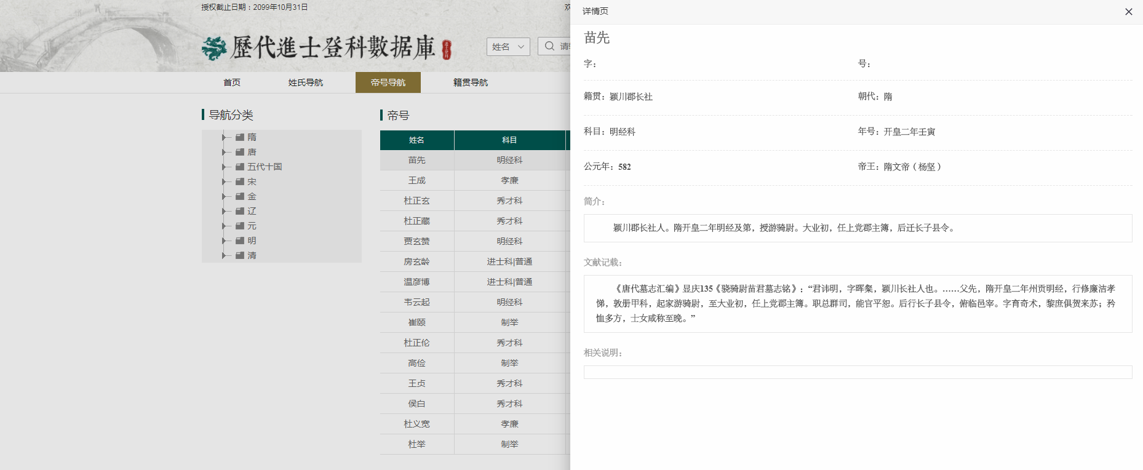Screen dimensions: 1143x470
Task: Expand the 隋 tree node arrow
Action: [225, 137]
